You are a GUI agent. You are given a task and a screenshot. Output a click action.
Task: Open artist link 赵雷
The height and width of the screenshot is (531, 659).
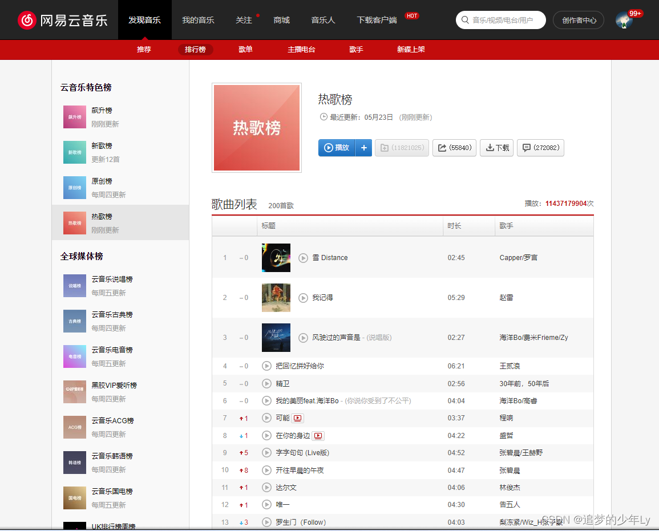pos(507,298)
